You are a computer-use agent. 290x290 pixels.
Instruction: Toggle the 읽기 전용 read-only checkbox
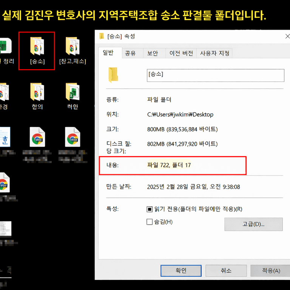coord(150,209)
